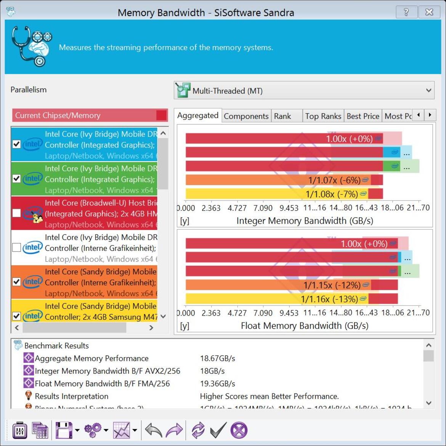The image size is (446, 446).
Task: Check the white Ivy Bridge Interne Grafikeinheit entry
Action: (16, 247)
